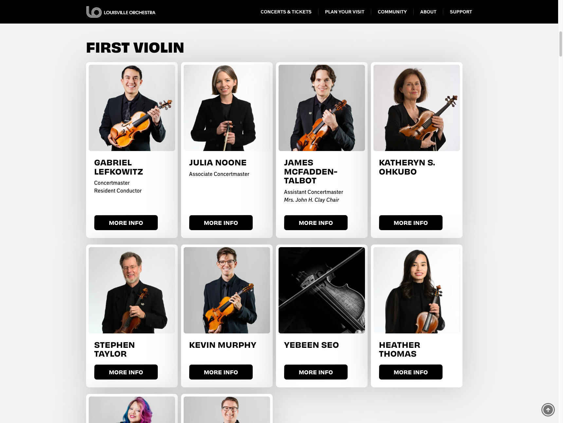Click More Info for Julia Noone
The width and height of the screenshot is (563, 423).
point(221,223)
